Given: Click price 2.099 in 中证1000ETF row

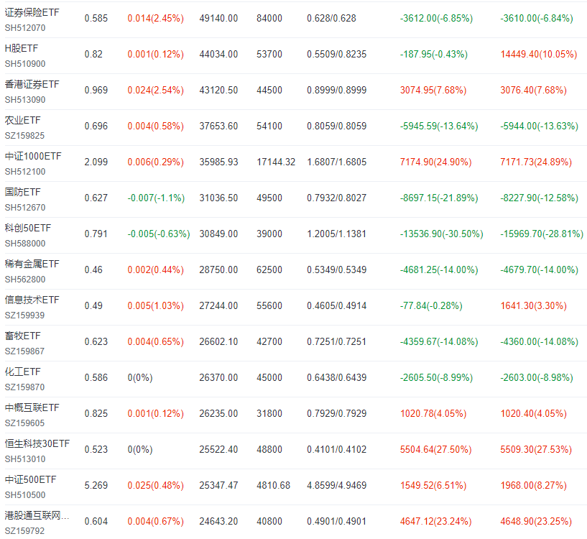Looking at the screenshot, I should [x=96, y=162].
